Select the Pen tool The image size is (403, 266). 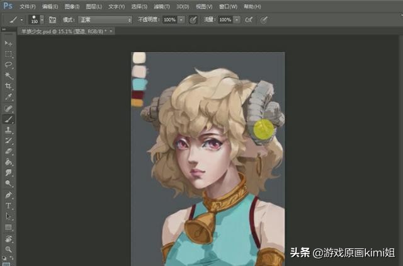[8, 195]
